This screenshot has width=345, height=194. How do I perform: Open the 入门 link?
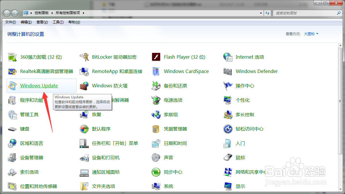pyautogui.click(x=240, y=143)
